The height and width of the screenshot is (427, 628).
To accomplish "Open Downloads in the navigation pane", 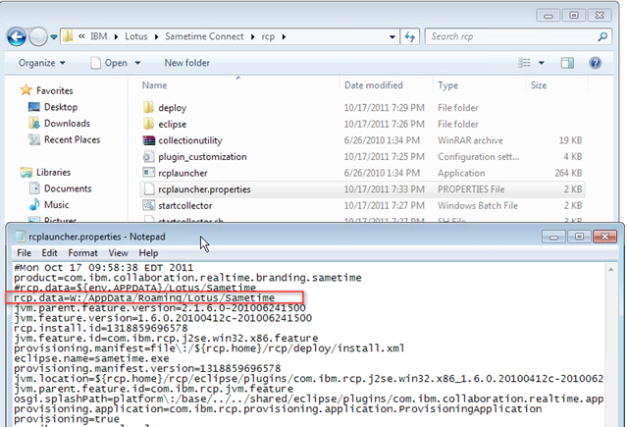I will point(67,124).
